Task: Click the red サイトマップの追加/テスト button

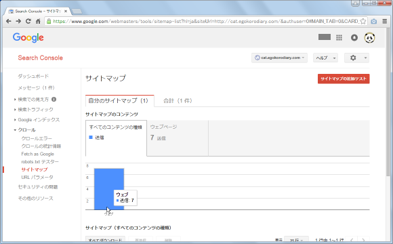Action: 344,79
